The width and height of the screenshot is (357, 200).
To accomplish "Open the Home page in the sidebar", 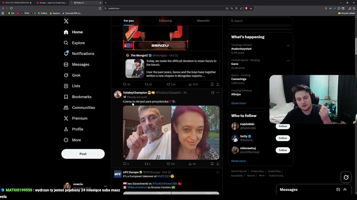I will point(73,32).
